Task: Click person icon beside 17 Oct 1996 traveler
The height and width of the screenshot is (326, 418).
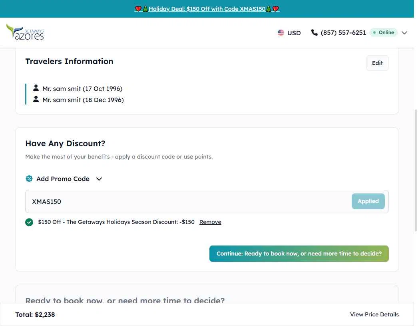Action: tap(36, 88)
